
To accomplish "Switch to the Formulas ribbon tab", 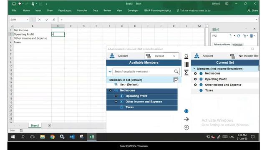I will (82, 10).
